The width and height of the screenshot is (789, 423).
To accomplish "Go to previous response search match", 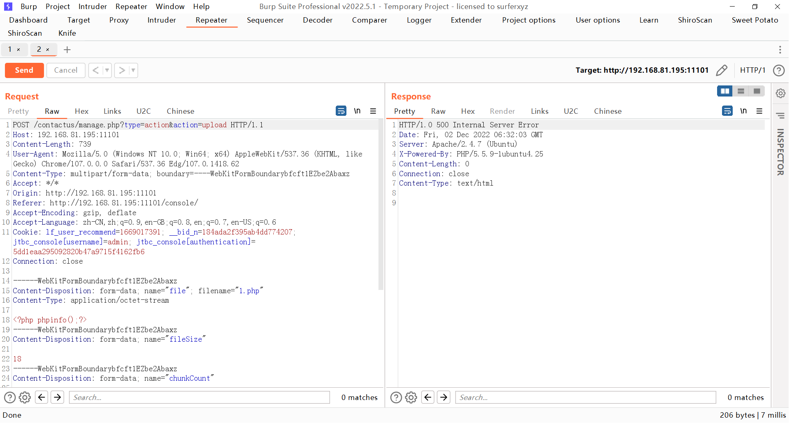I will click(x=428, y=397).
